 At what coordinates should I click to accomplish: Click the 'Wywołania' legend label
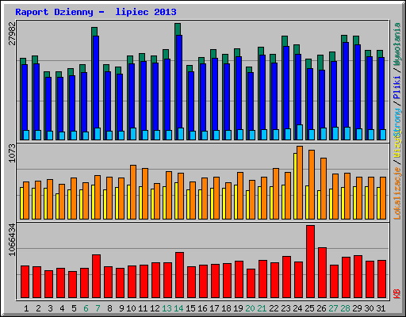click(397, 44)
